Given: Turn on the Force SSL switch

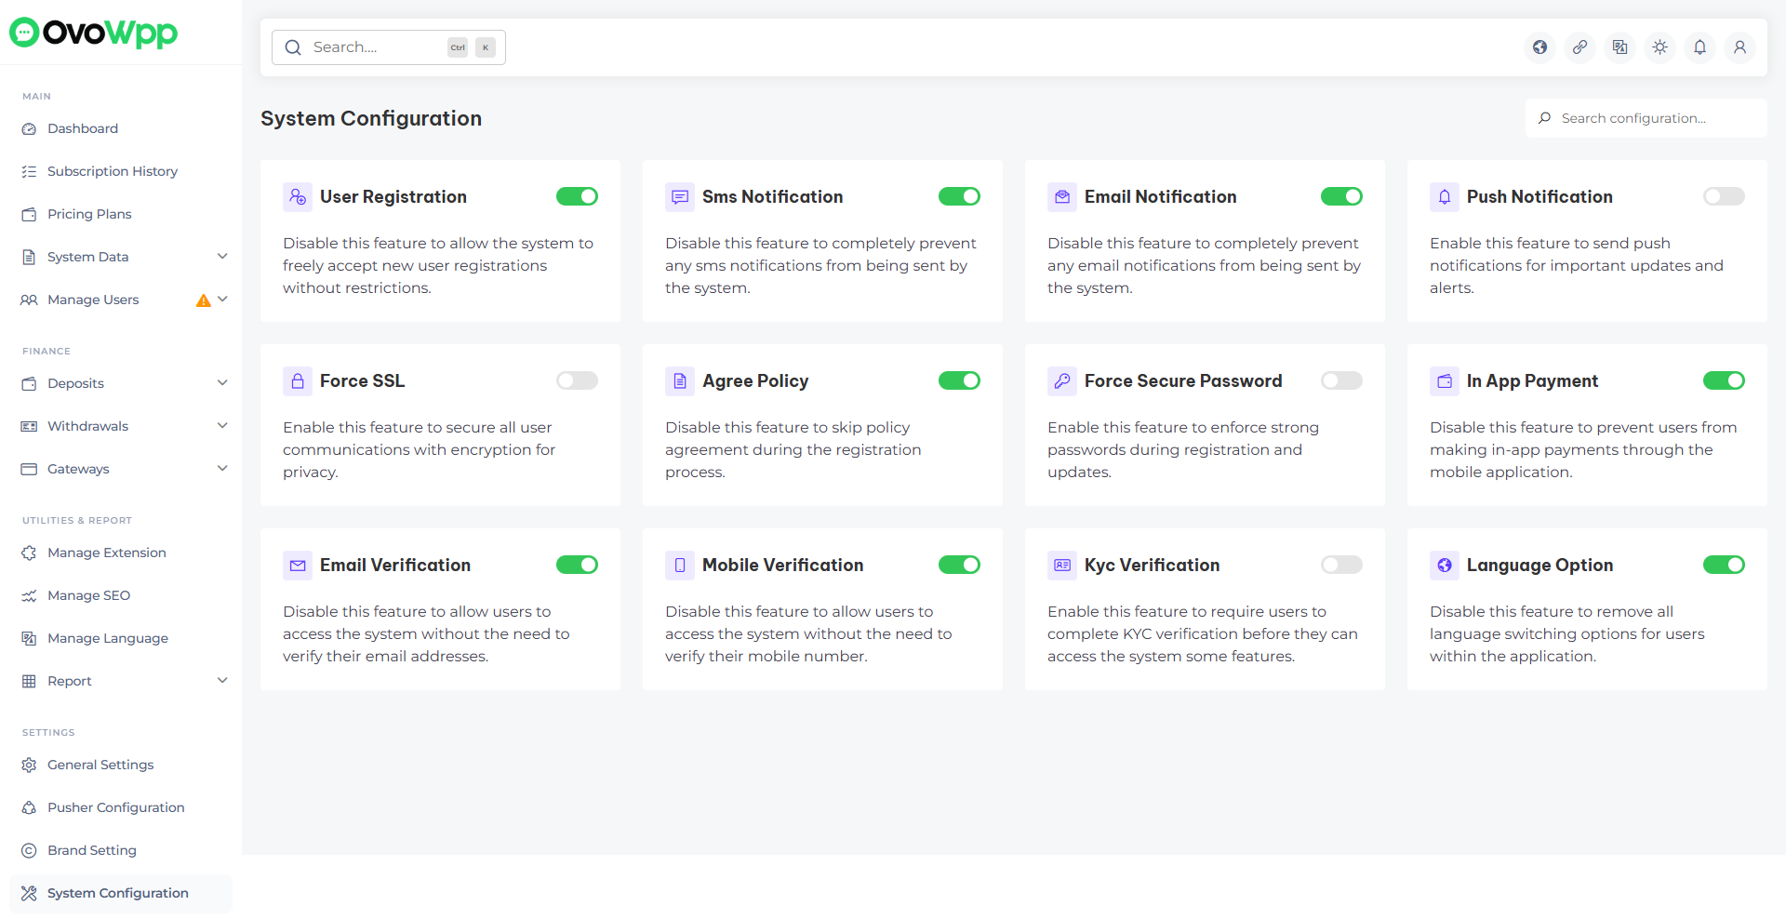Looking at the screenshot, I should pos(577,380).
